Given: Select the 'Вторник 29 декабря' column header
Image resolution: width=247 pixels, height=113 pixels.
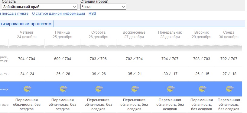Looking at the screenshot, I should tap(201, 35).
